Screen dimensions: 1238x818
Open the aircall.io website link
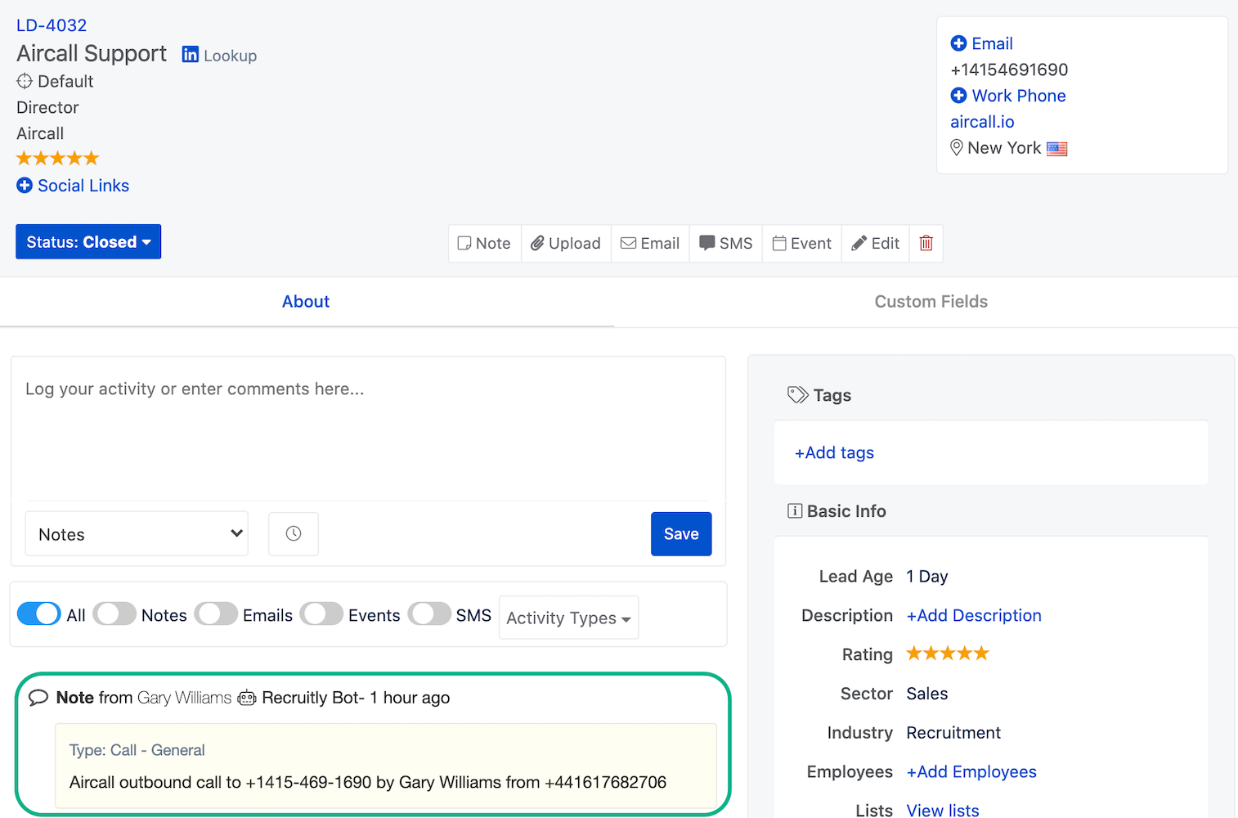tap(982, 122)
